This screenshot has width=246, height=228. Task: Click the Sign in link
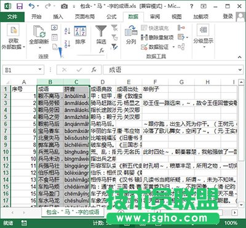point(228,17)
